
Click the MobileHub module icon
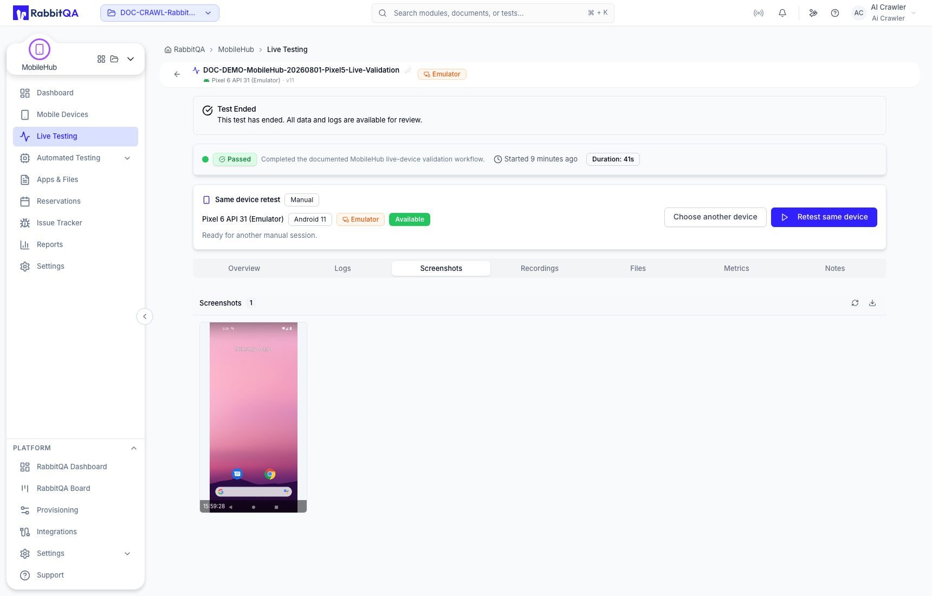coord(40,49)
